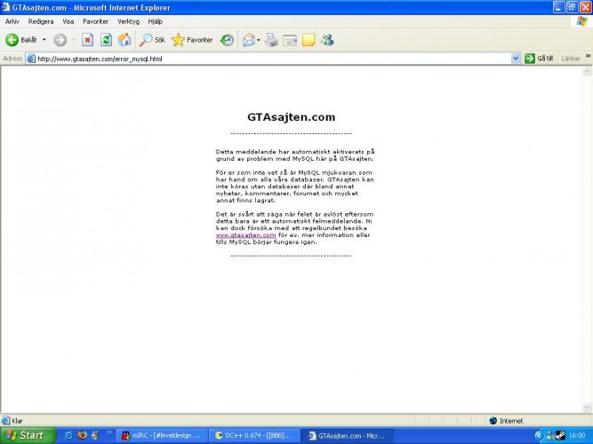The image size is (593, 444).
Task: Expand hidden system tray icons arrow
Action: [539, 436]
